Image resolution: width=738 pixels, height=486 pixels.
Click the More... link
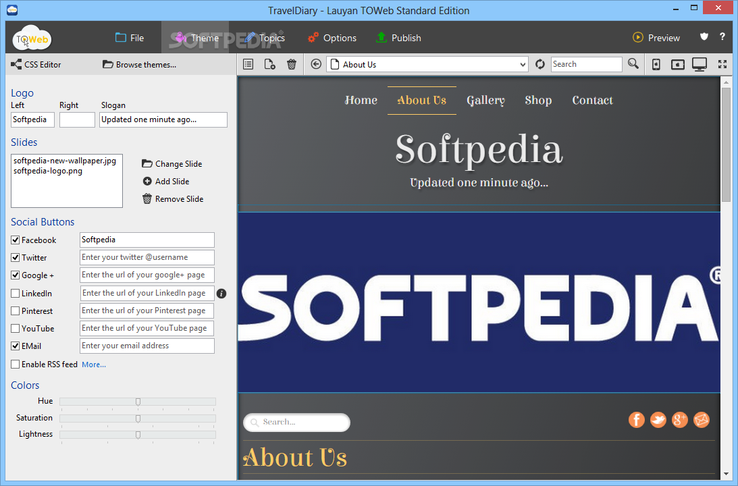[94, 364]
